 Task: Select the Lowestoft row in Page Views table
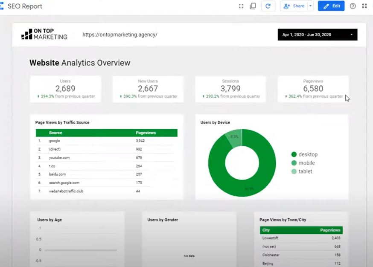[x=301, y=238]
